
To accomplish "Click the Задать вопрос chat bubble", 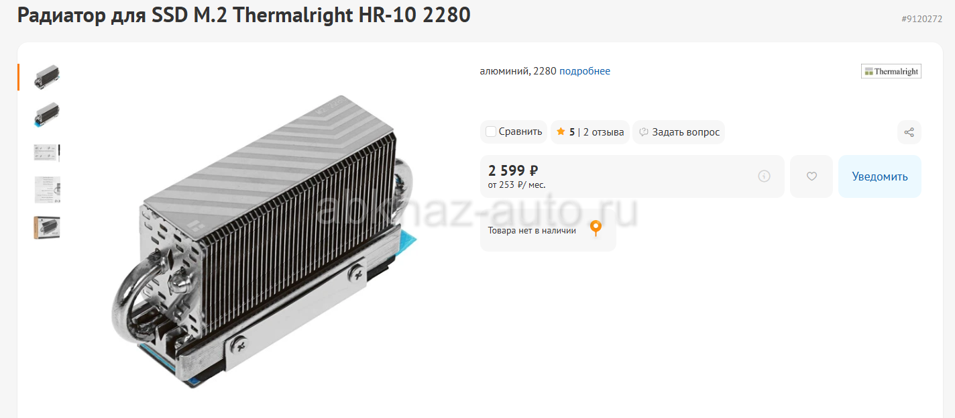I will coord(679,132).
